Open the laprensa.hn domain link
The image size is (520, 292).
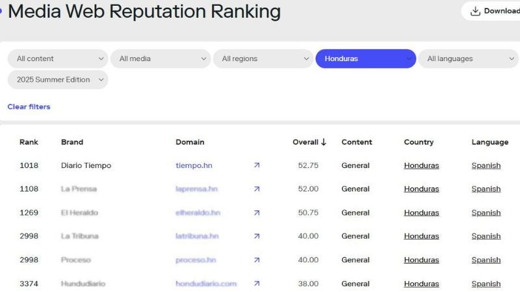pos(197,189)
